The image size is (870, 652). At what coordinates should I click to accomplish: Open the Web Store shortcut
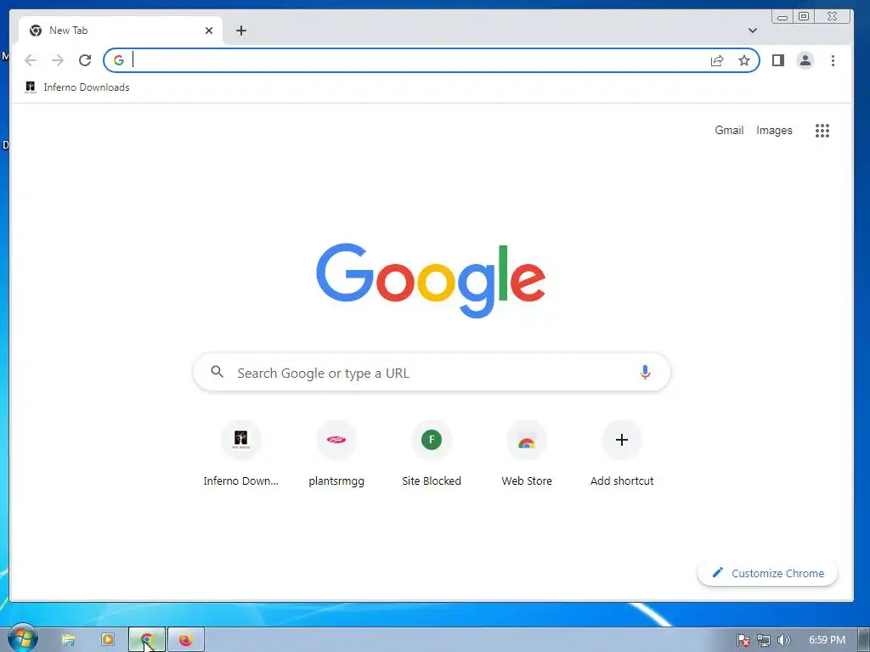pyautogui.click(x=527, y=455)
